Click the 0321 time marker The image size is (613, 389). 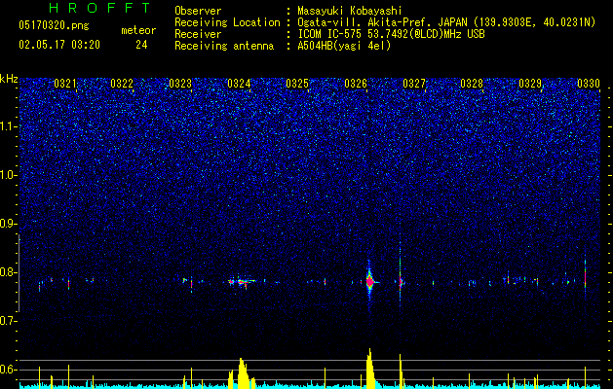65,84
